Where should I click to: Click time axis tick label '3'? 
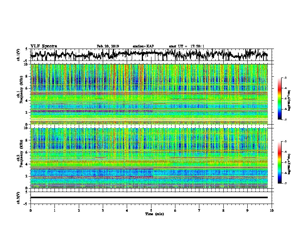click(103, 211)
